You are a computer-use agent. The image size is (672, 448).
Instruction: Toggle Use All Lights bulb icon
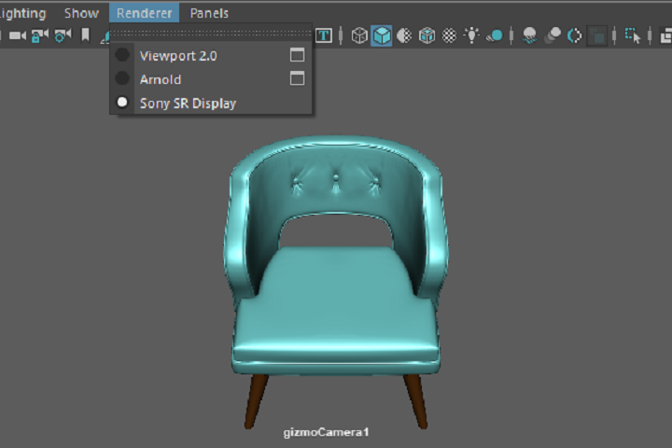(471, 35)
